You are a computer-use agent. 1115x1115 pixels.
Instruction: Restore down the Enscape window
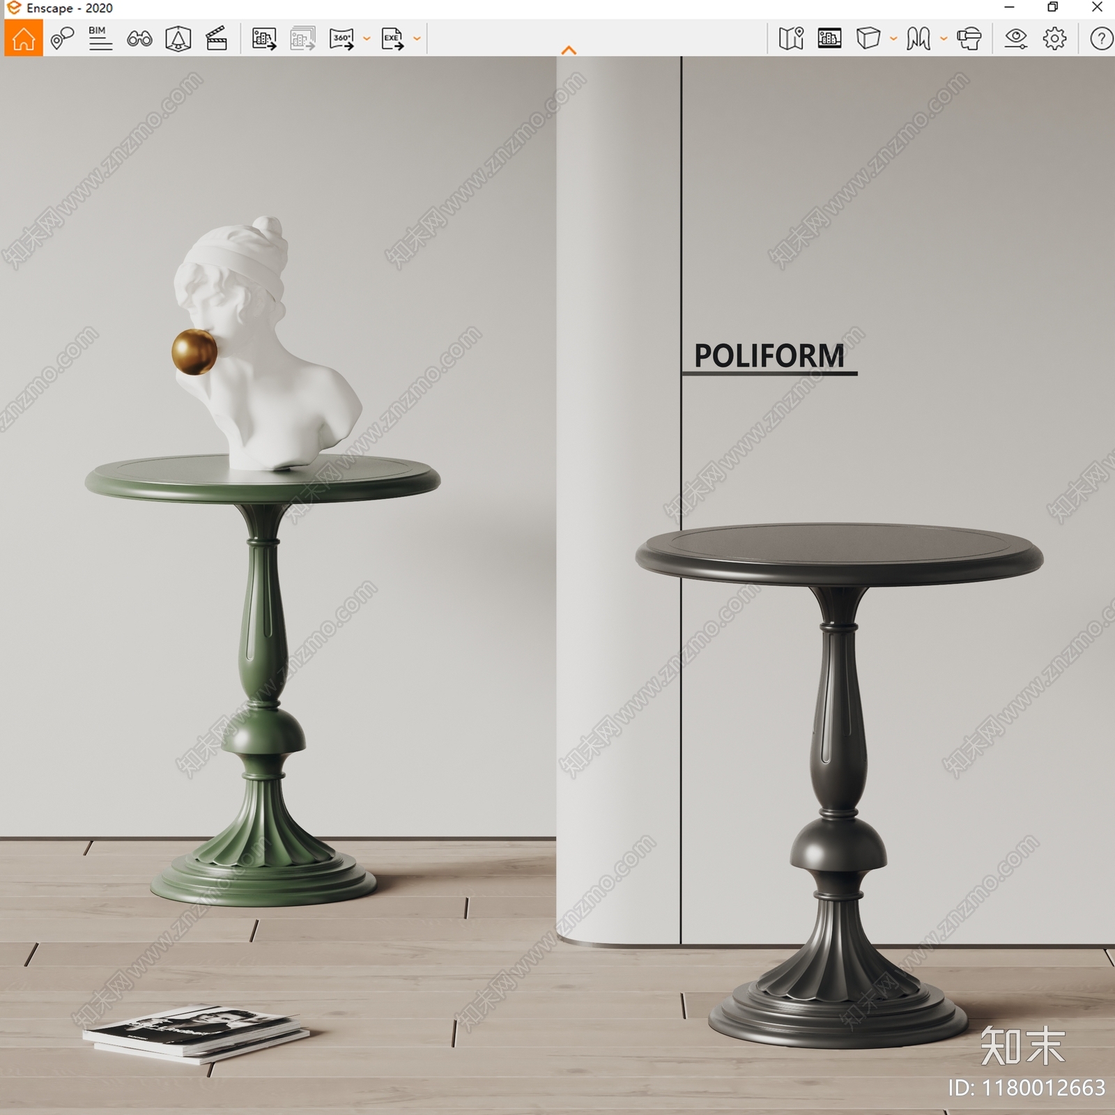1052,8
